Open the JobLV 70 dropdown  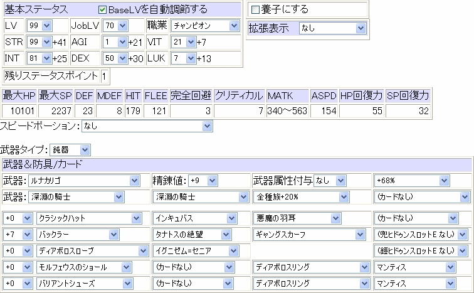point(115,26)
